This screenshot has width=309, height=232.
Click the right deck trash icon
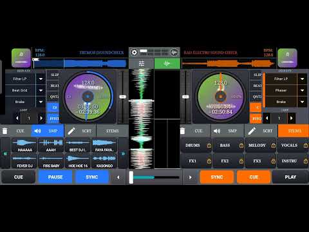tap(182, 131)
